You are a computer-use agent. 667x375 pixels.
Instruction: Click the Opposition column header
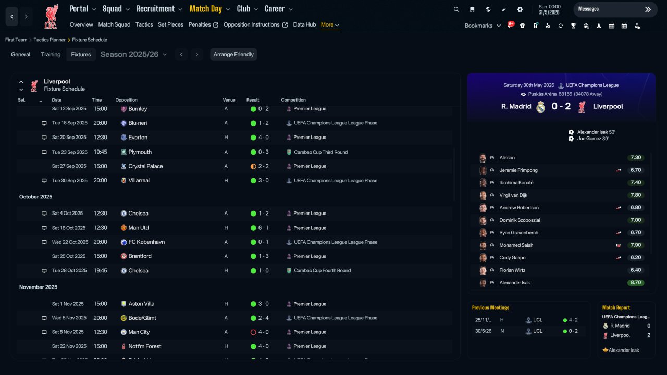[x=127, y=100]
